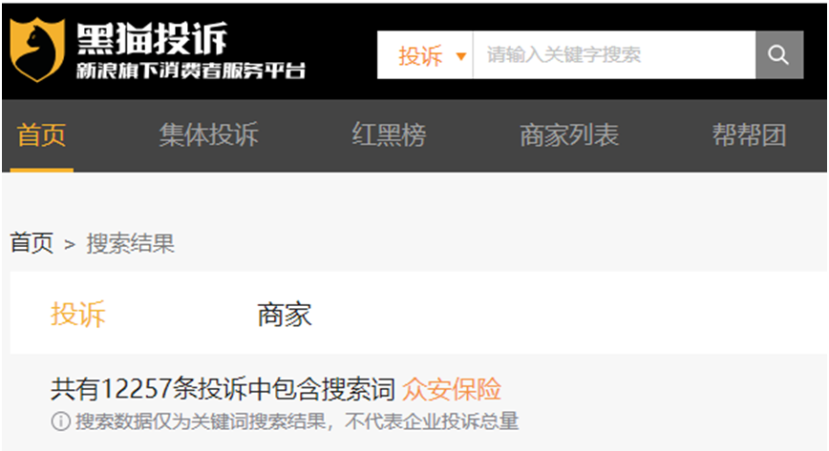Viewport: 829px width, 451px height.
Task: Open the 投诉 search type dropdown
Action: coord(425,55)
